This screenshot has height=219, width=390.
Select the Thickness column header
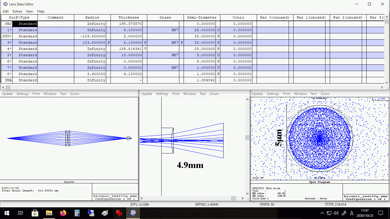[x=129, y=17]
